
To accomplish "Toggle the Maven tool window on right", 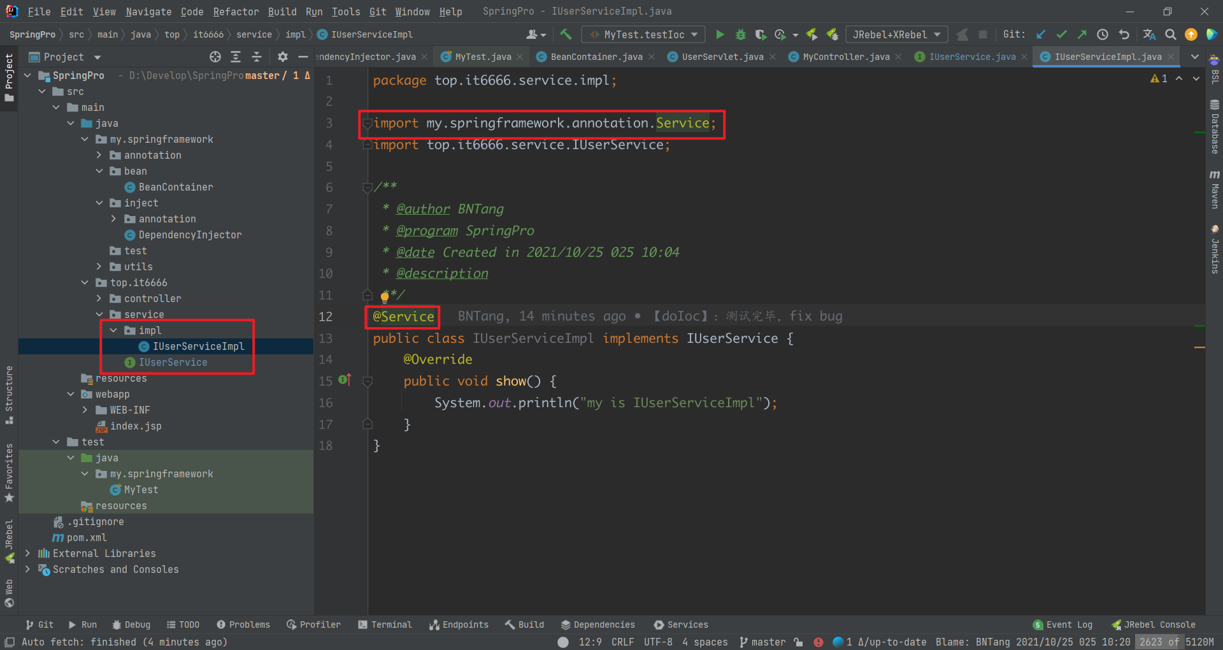I will pos(1214,189).
